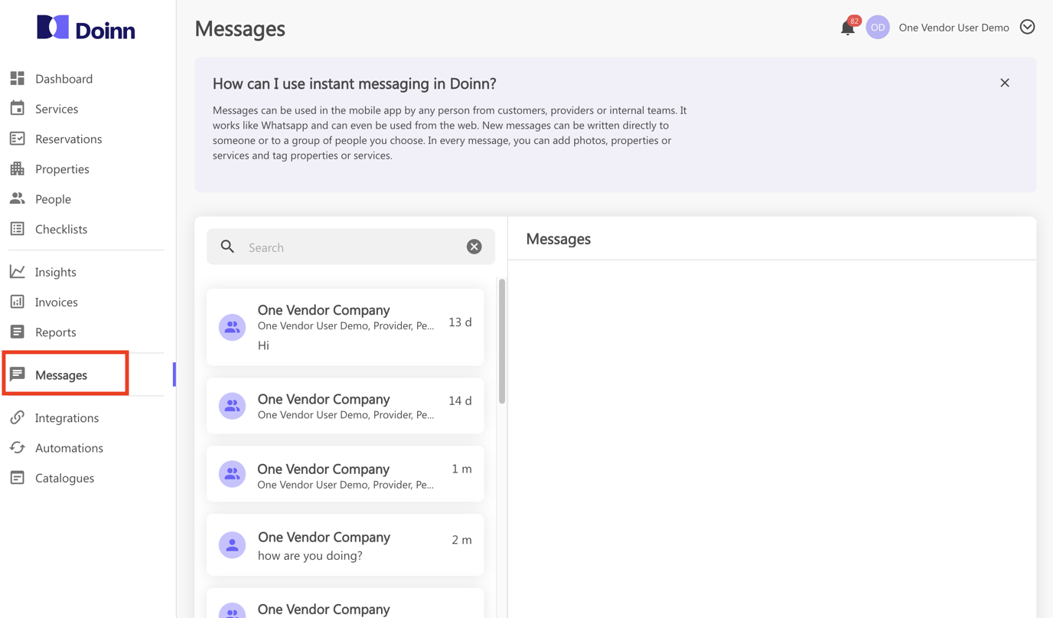The image size is (1053, 618).
Task: Click the magnifying glass search icon
Action: pyautogui.click(x=227, y=247)
